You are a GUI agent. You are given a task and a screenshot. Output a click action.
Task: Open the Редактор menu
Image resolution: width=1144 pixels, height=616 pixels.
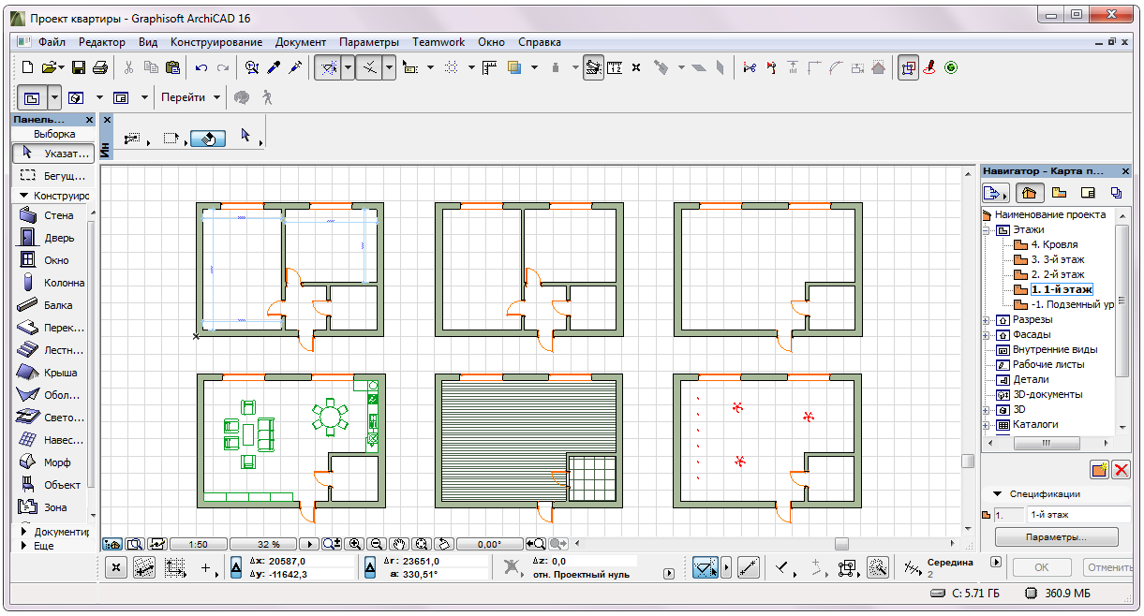pos(102,42)
